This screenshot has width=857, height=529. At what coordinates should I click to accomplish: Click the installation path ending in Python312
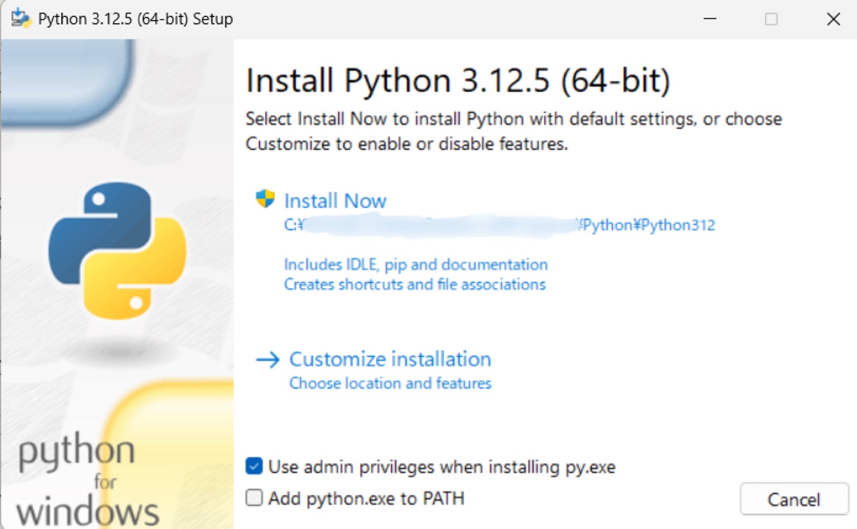(x=499, y=225)
